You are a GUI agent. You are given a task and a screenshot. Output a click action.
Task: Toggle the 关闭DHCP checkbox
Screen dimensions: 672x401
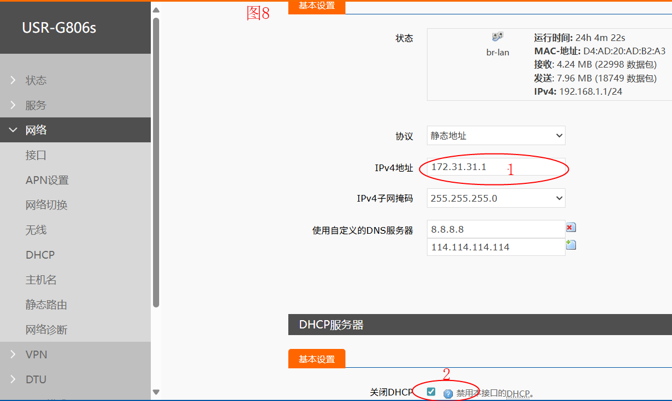[431, 392]
